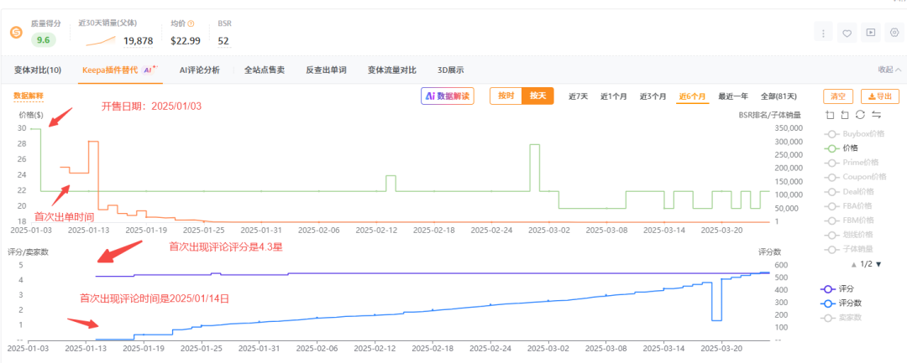Toggle the 评分数 rating count series

pos(850,303)
